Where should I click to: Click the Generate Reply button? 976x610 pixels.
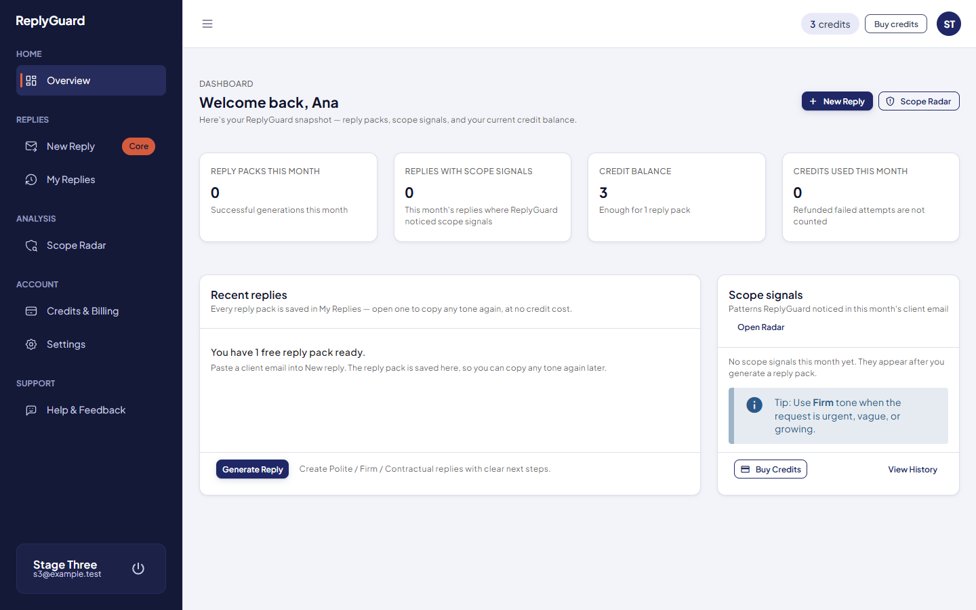252,469
